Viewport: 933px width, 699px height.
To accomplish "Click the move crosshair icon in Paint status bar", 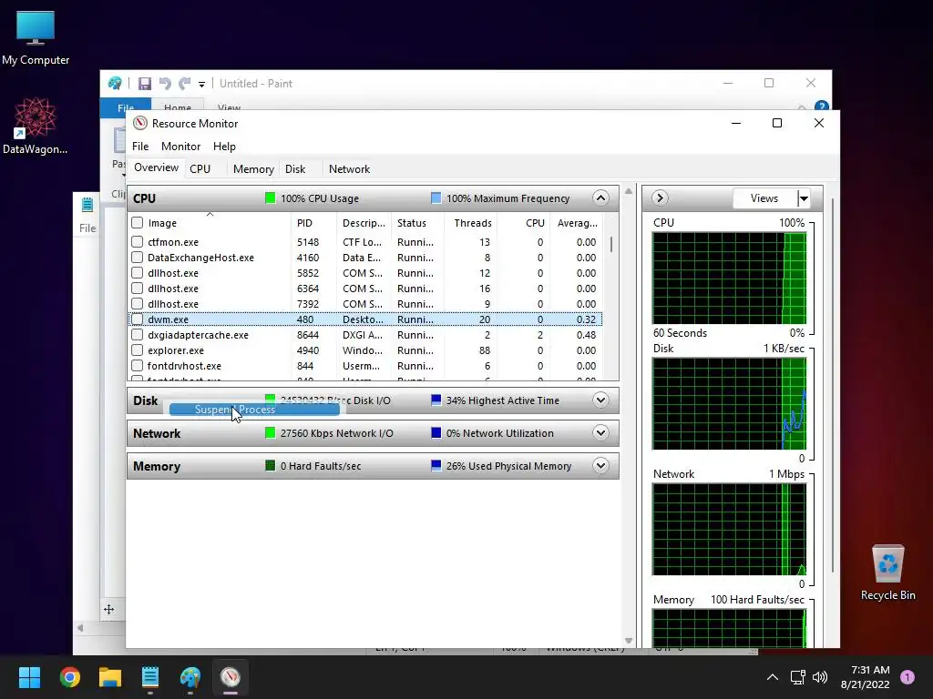I will (x=109, y=609).
